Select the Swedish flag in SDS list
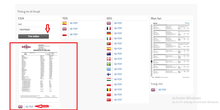 point(109,64)
